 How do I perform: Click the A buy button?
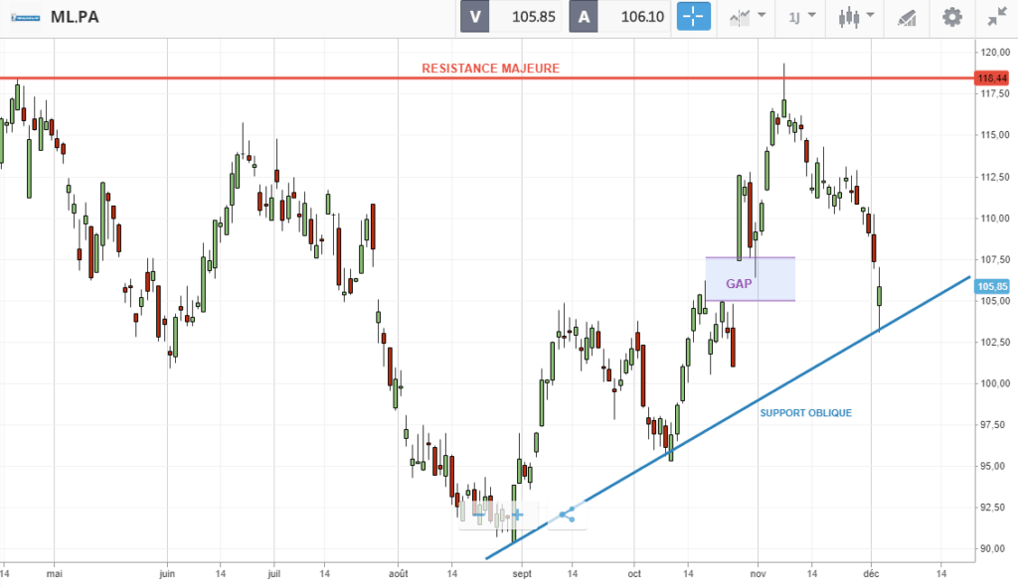tap(584, 17)
